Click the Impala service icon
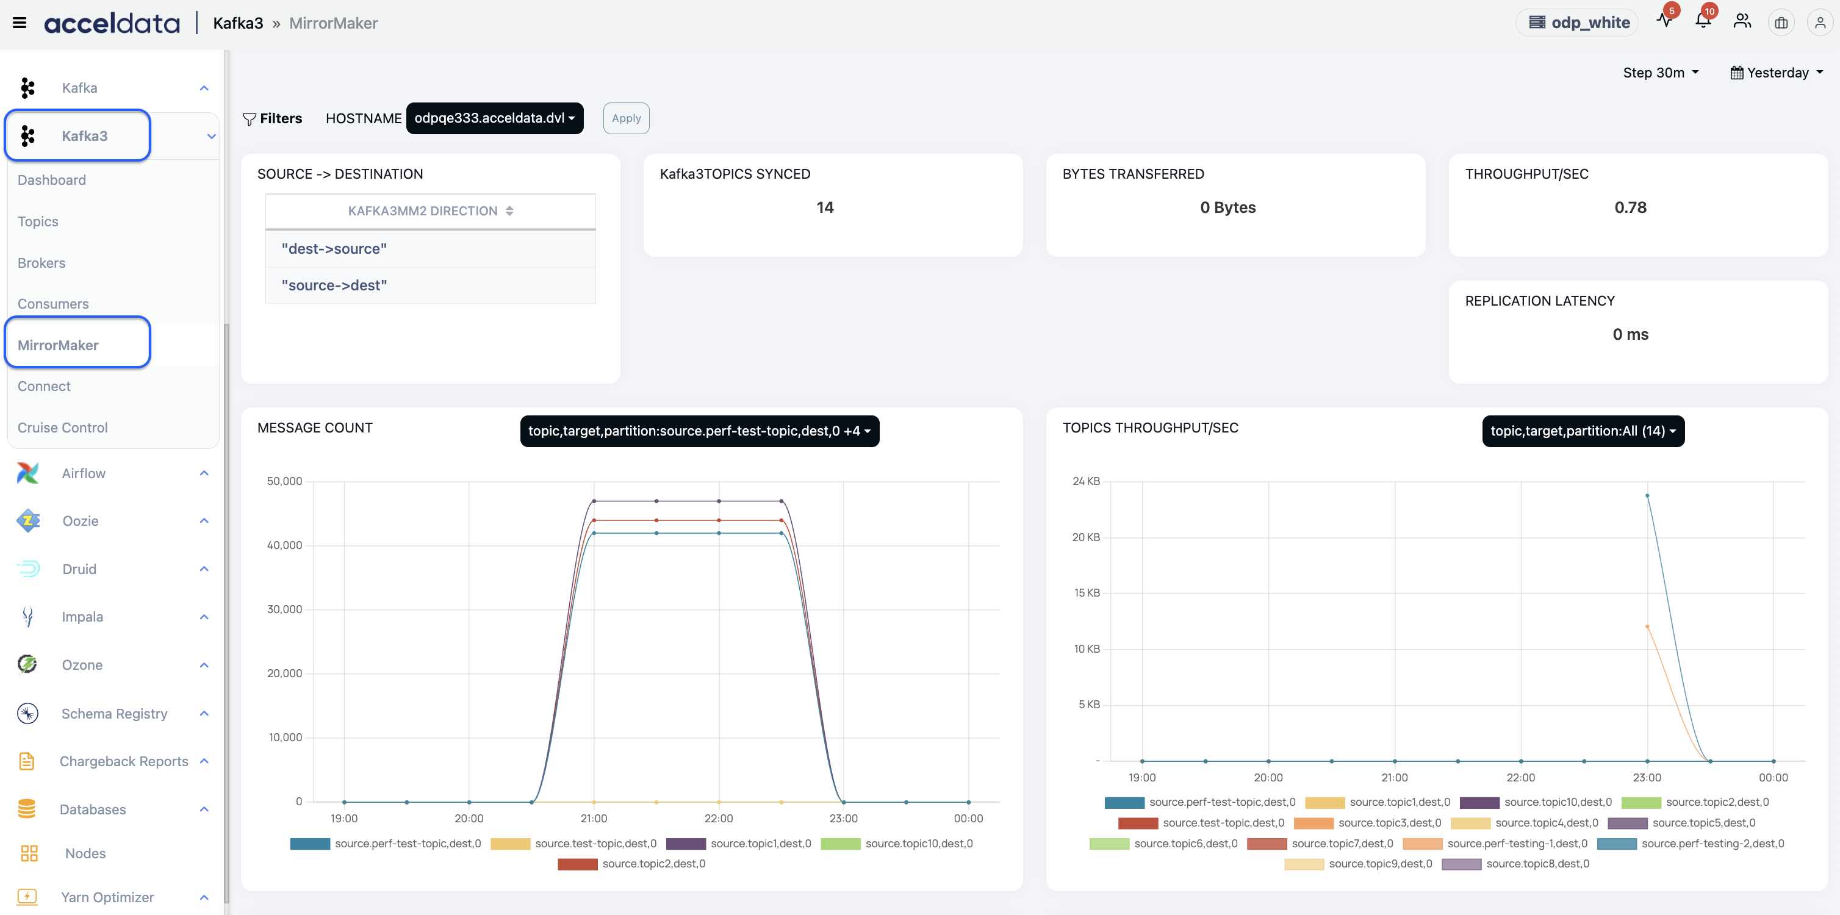The height and width of the screenshot is (915, 1840). pos(28,617)
